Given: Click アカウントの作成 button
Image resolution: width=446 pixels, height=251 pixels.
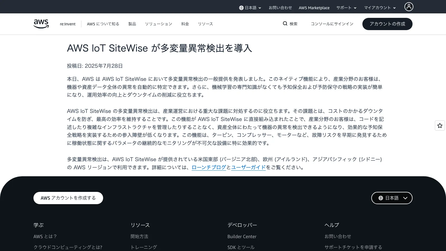Looking at the screenshot, I should (x=387, y=24).
